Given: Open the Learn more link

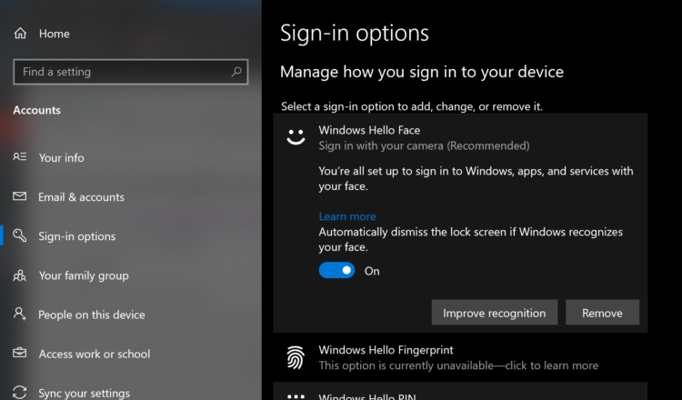Looking at the screenshot, I should pos(346,216).
